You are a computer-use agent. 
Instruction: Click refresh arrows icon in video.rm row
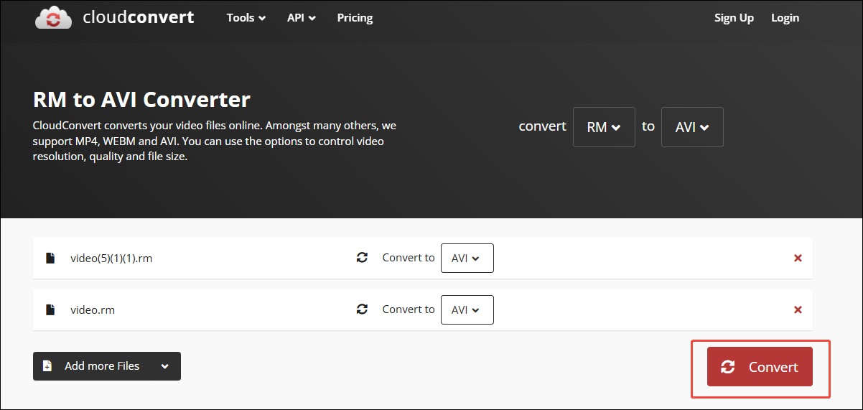(x=362, y=309)
